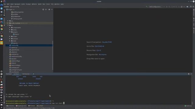Screen dimensions: 195x109
Task: Open the Help menu
Action: coord(62,4)
